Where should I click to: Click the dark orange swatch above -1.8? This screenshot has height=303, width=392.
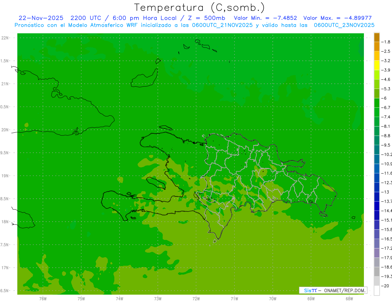(377, 37)
